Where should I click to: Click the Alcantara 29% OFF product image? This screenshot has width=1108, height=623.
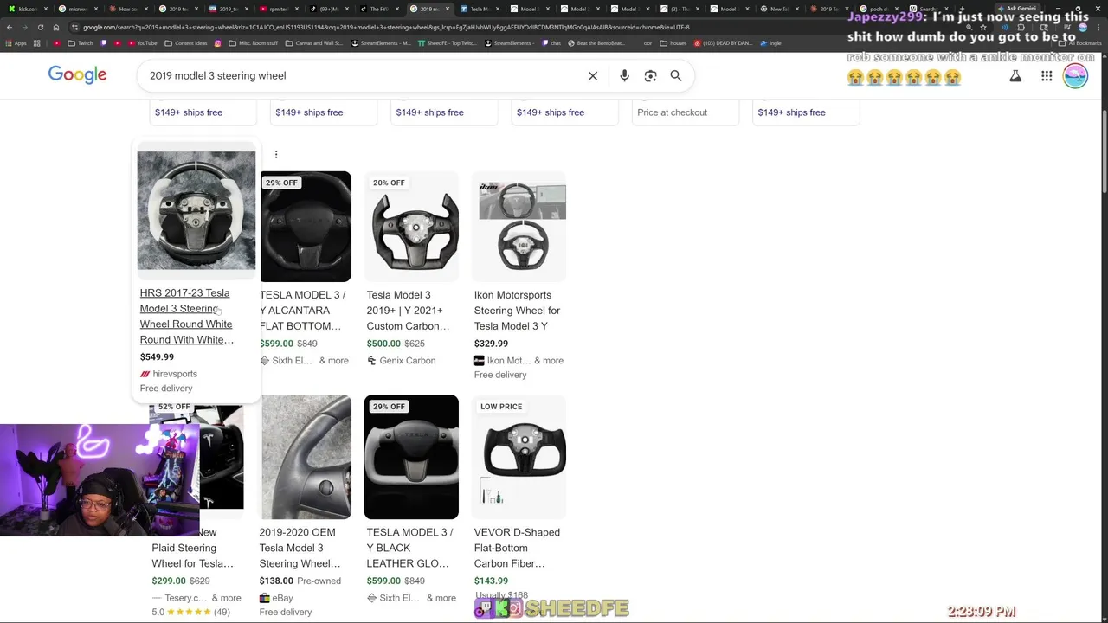tap(306, 227)
